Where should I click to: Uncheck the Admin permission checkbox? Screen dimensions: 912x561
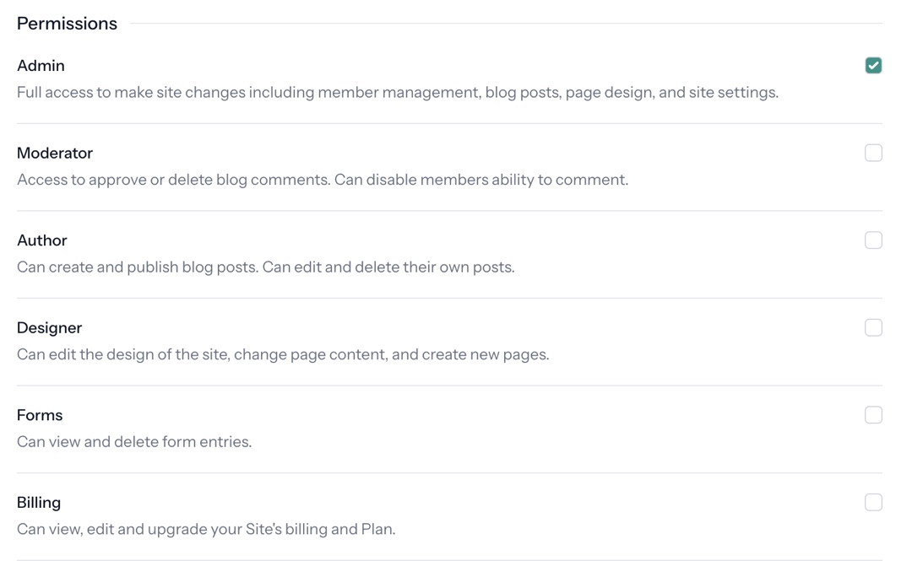(x=873, y=65)
